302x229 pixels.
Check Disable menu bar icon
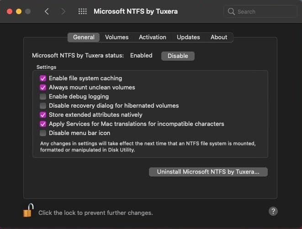point(43,133)
